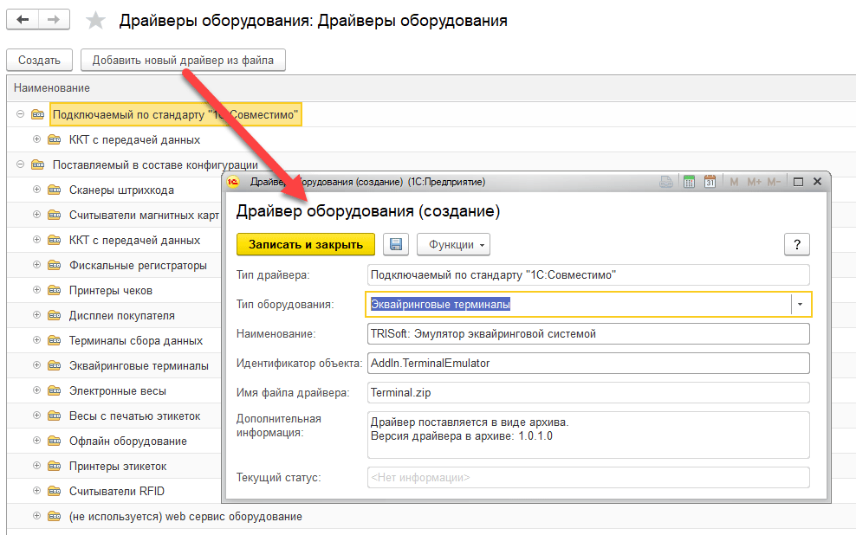The height and width of the screenshot is (535, 856).
Task: Expand the 'Сканеры штрихкода' folder
Action: (x=36, y=190)
